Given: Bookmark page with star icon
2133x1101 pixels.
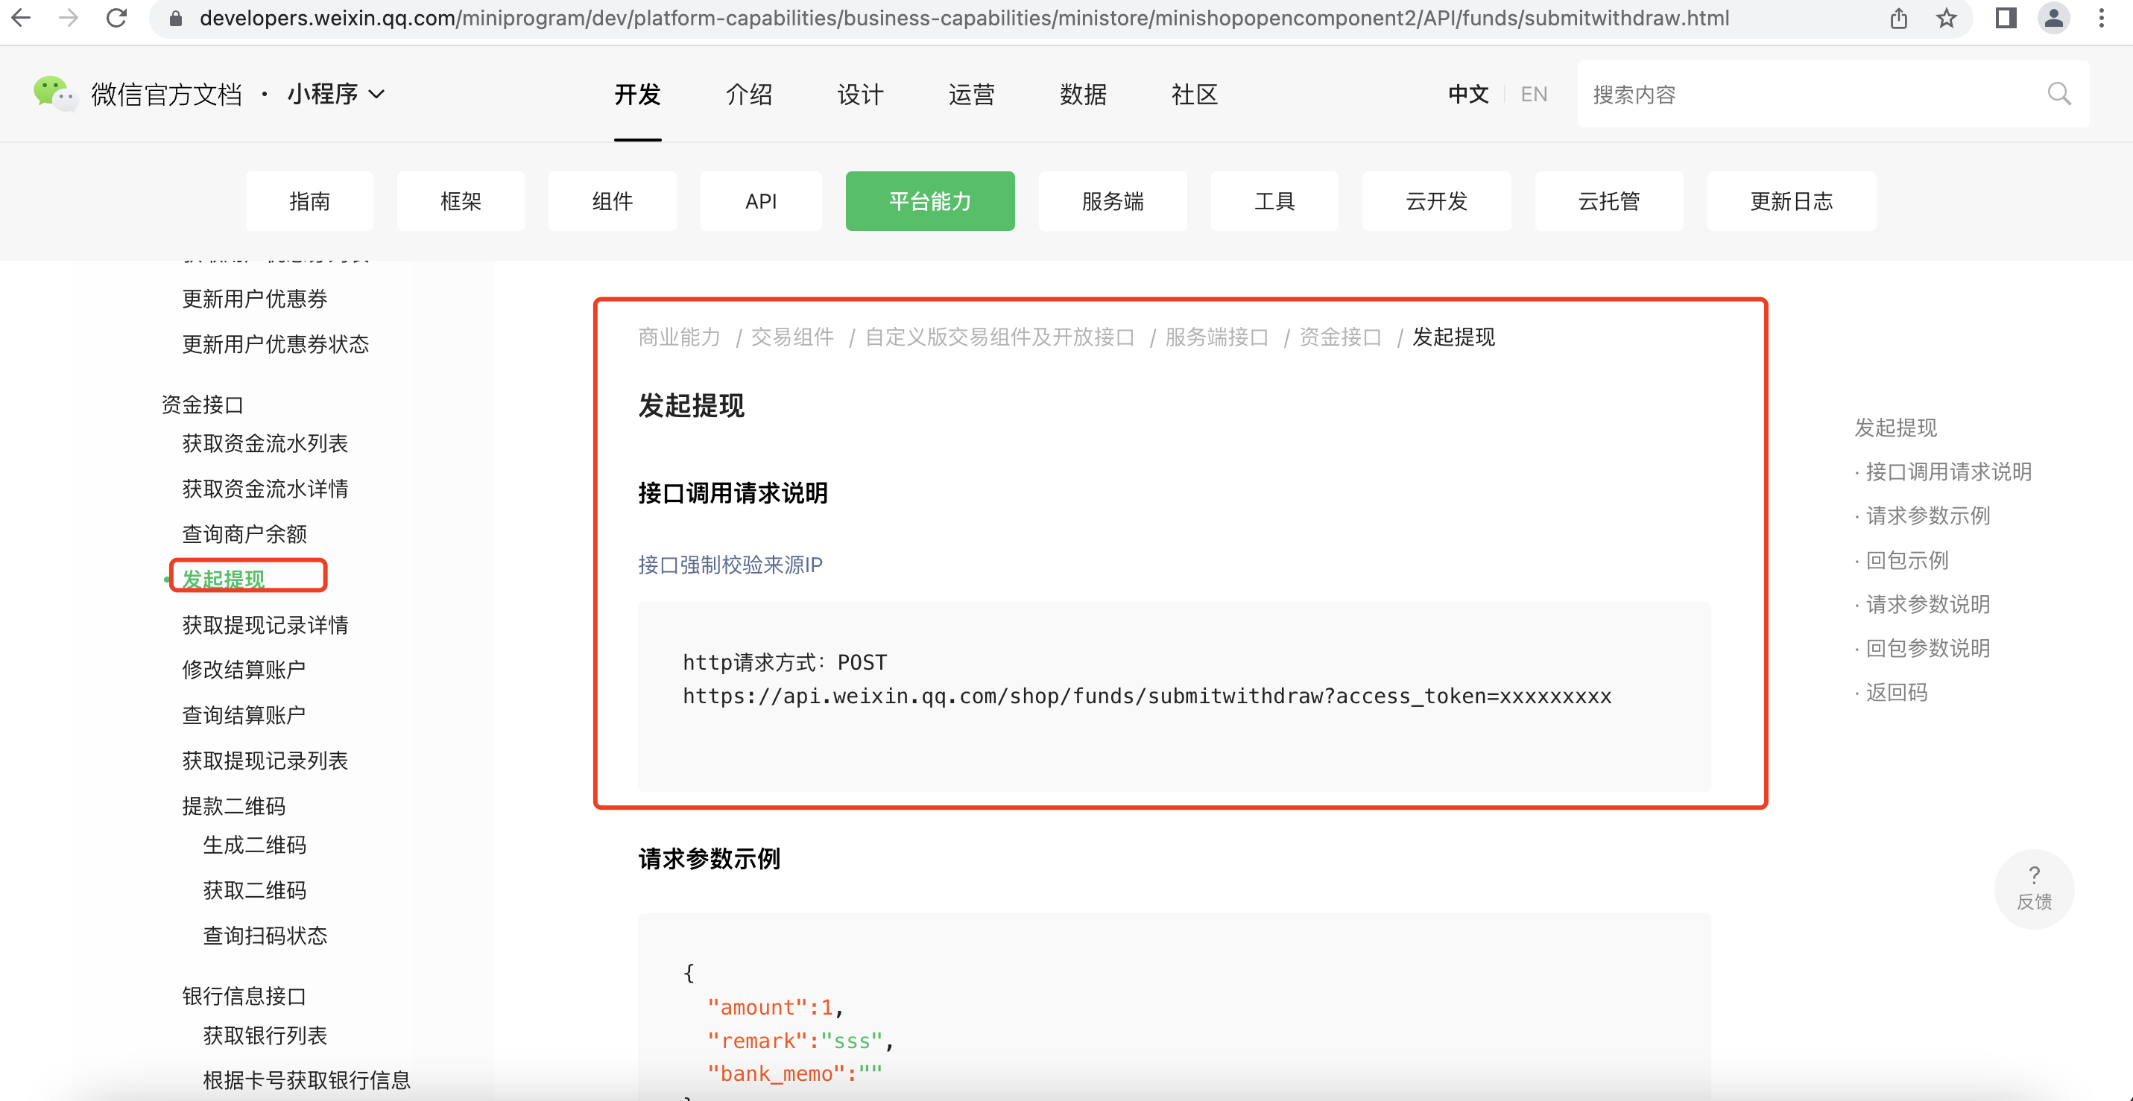Looking at the screenshot, I should pyautogui.click(x=1946, y=17).
